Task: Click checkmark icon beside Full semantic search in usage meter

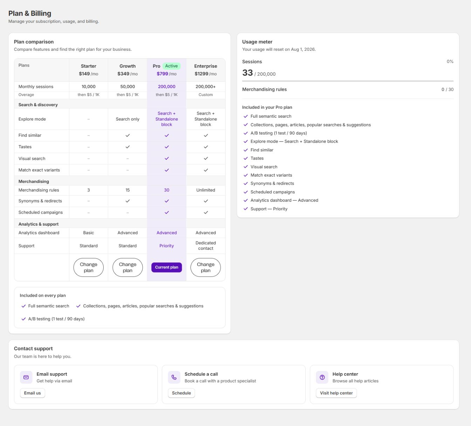Action: 246,116
